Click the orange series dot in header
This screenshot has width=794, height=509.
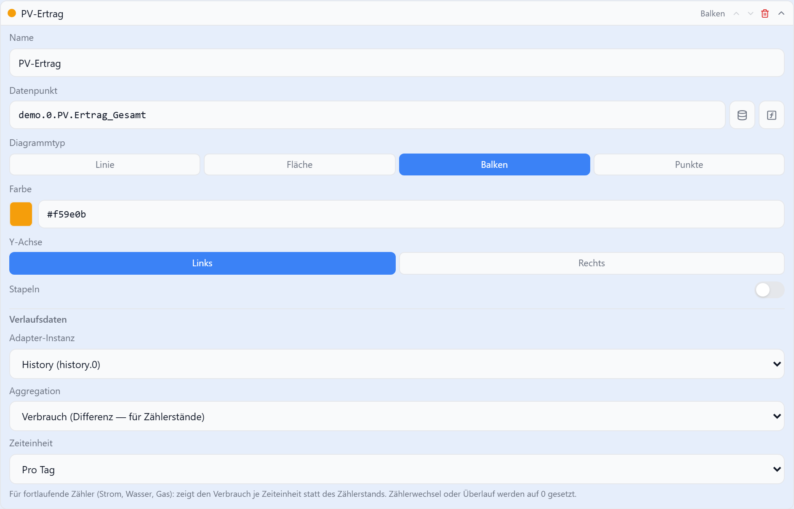(x=12, y=13)
